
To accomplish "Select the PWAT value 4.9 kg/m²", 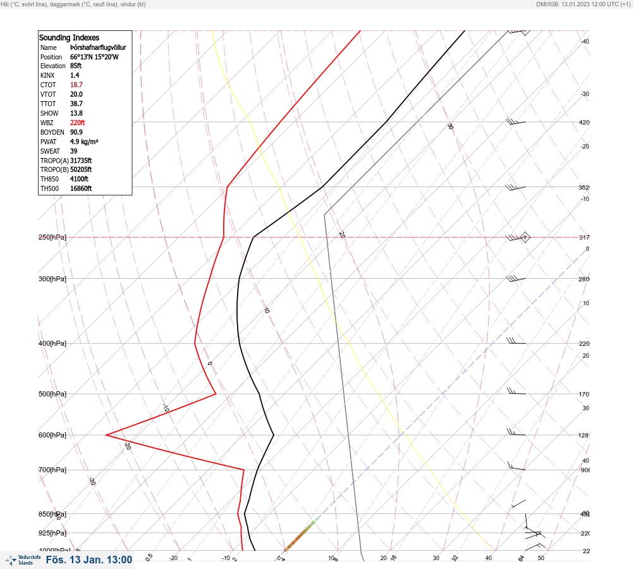I will [84, 142].
